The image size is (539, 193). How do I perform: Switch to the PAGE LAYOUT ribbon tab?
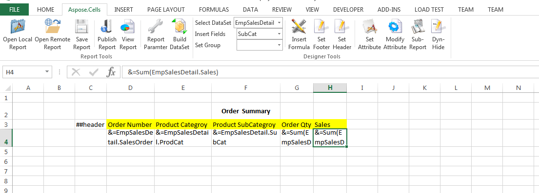click(x=166, y=10)
